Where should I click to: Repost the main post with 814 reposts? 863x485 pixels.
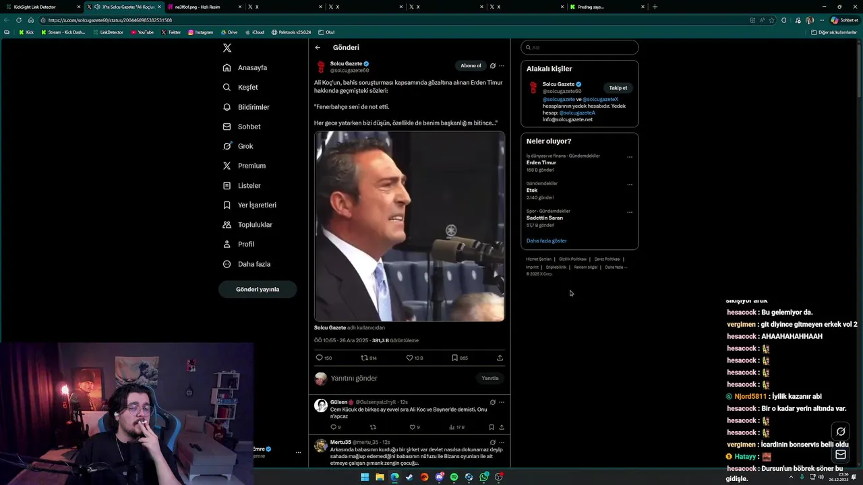[x=369, y=358]
